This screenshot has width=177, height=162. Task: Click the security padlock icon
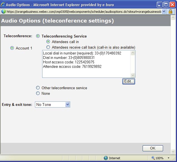pyautogui.click(x=170, y=11)
